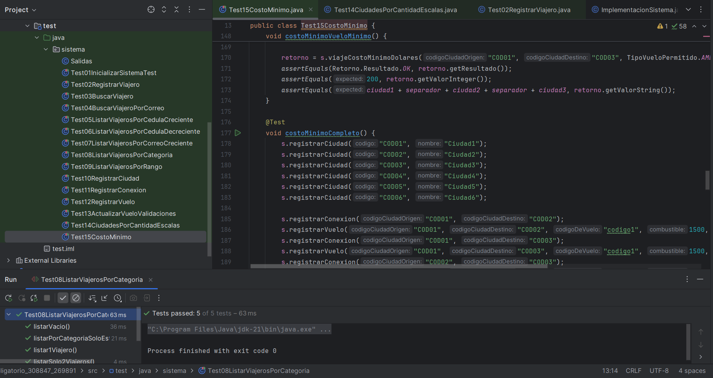Open line and column 13:14 indicator
This screenshot has width=713, height=378.
point(610,371)
